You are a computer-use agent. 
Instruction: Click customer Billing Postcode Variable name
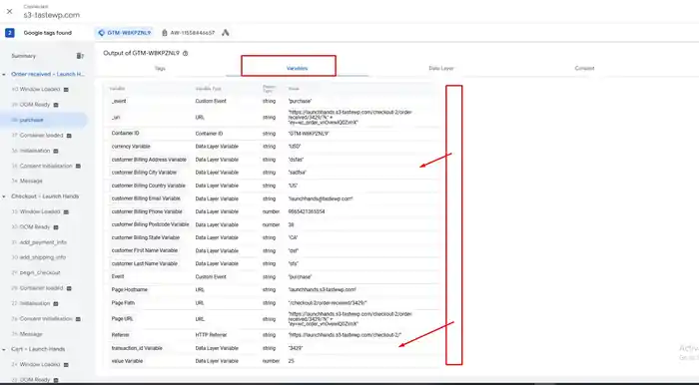150,224
